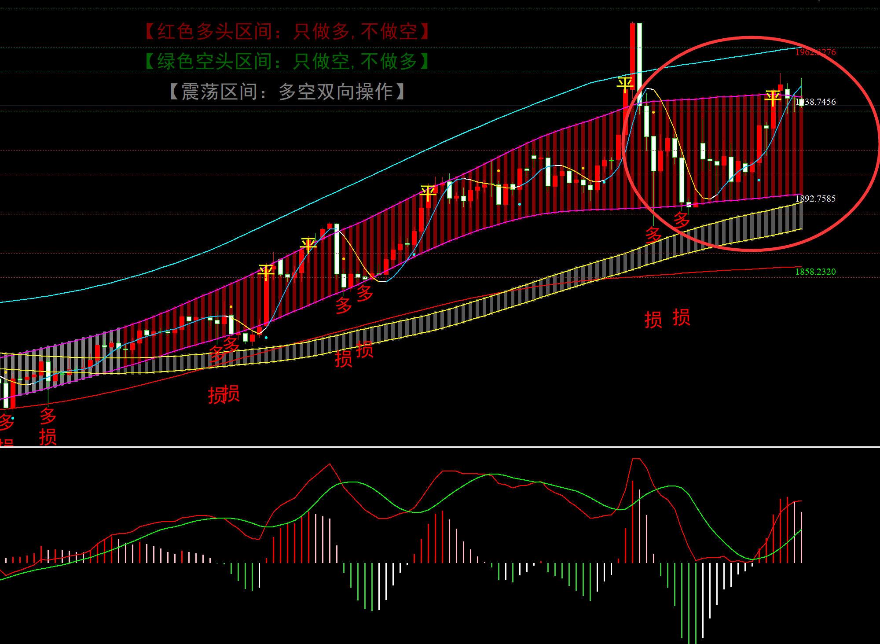
Task: Click the 多 marker at bottom-left edge
Action: pos(6,422)
